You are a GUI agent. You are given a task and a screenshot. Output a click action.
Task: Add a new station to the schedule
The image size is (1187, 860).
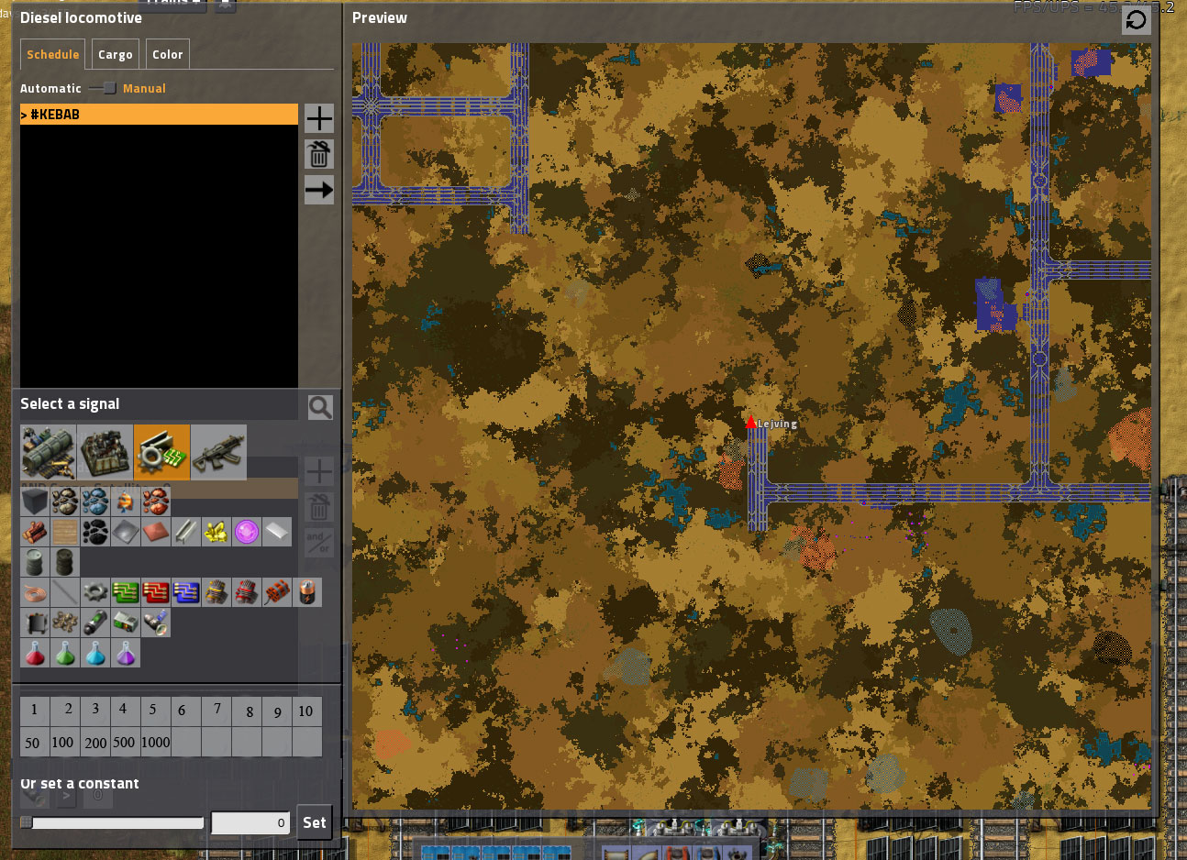coord(319,118)
